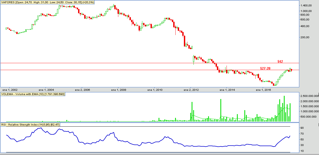
Task: Click the 2.000.000.000 volume axis value
Action: (309, 101)
